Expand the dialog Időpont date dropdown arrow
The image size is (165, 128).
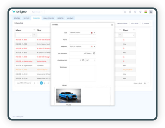(x=95, y=47)
